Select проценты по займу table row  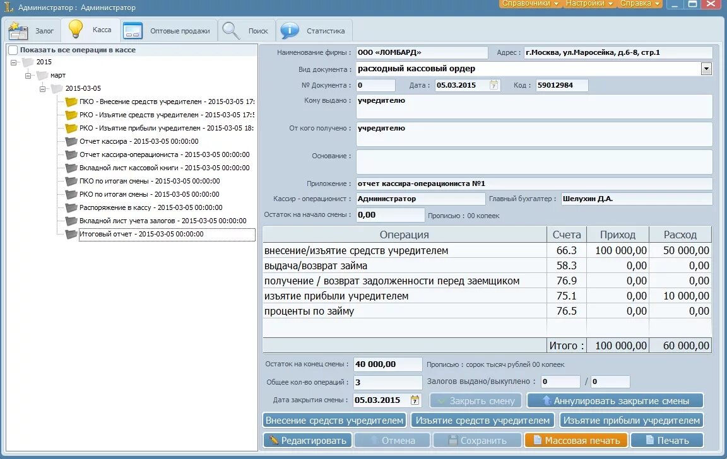487,311
